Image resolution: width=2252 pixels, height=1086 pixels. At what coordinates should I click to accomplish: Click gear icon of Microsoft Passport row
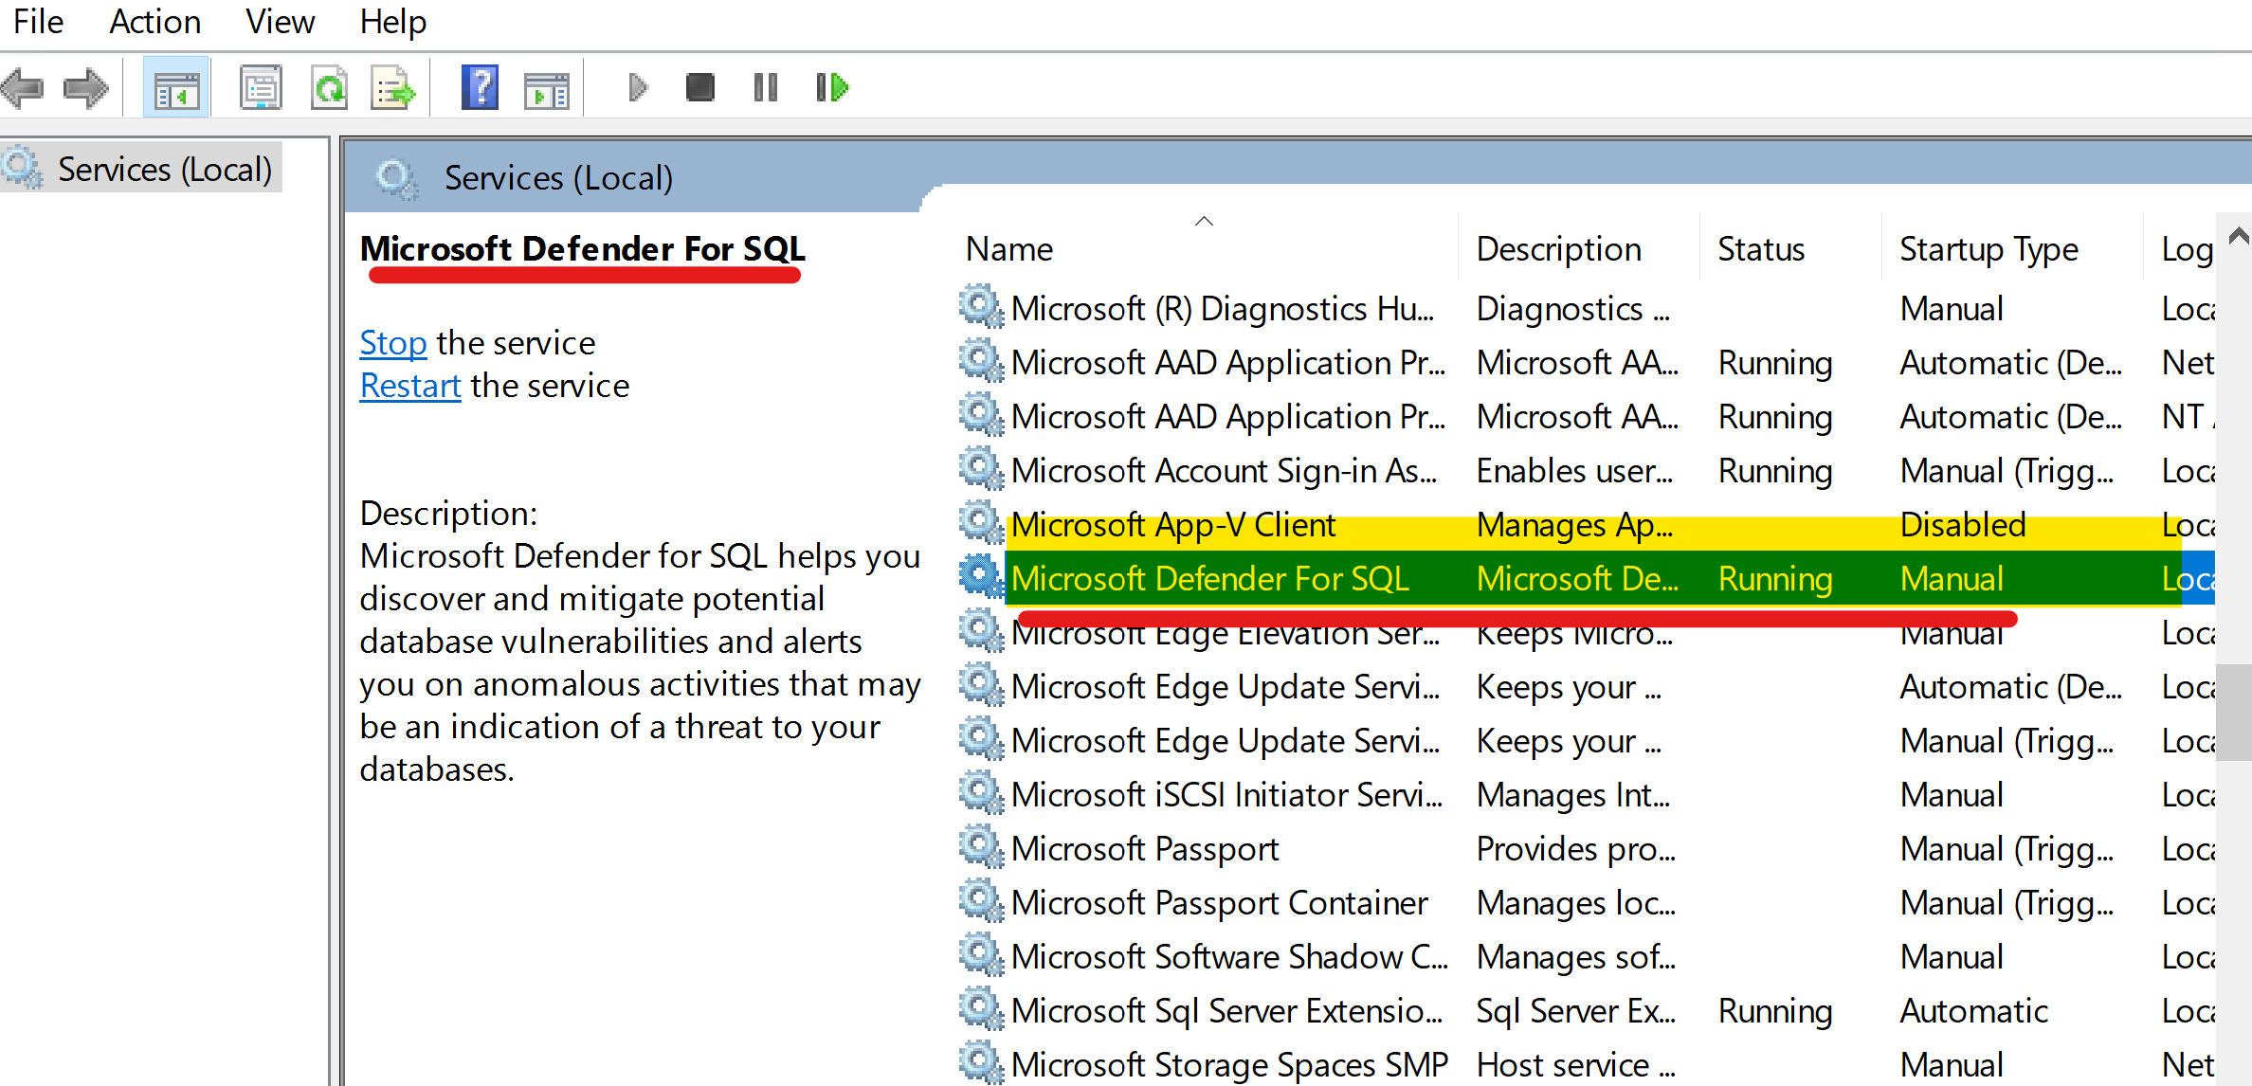pyautogui.click(x=981, y=847)
